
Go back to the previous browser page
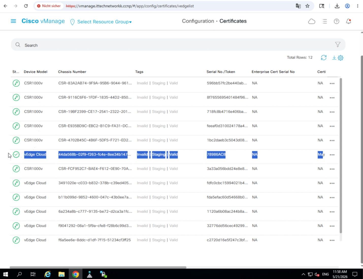click(x=6, y=6)
